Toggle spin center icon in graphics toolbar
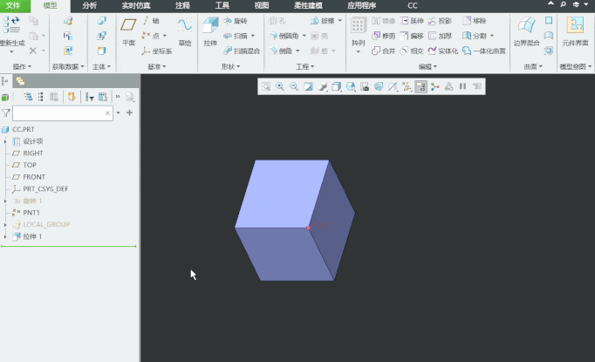 pyautogui.click(x=434, y=87)
